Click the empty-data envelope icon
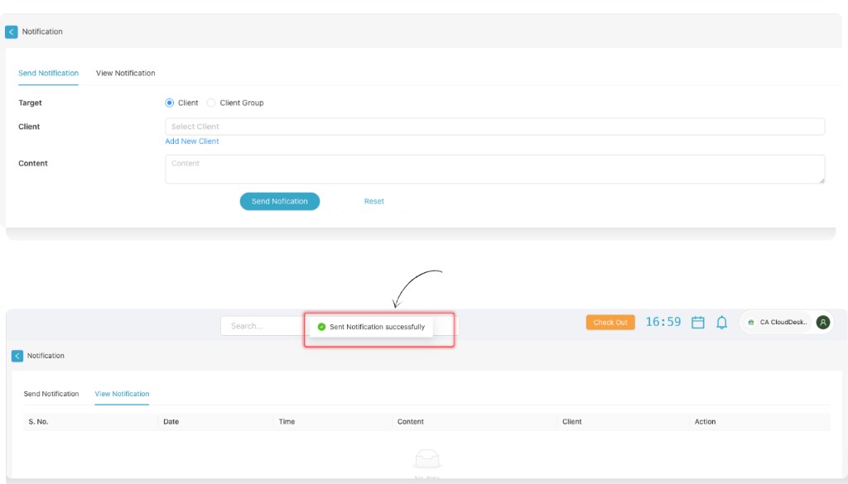The height and width of the screenshot is (484, 848). pos(427,458)
